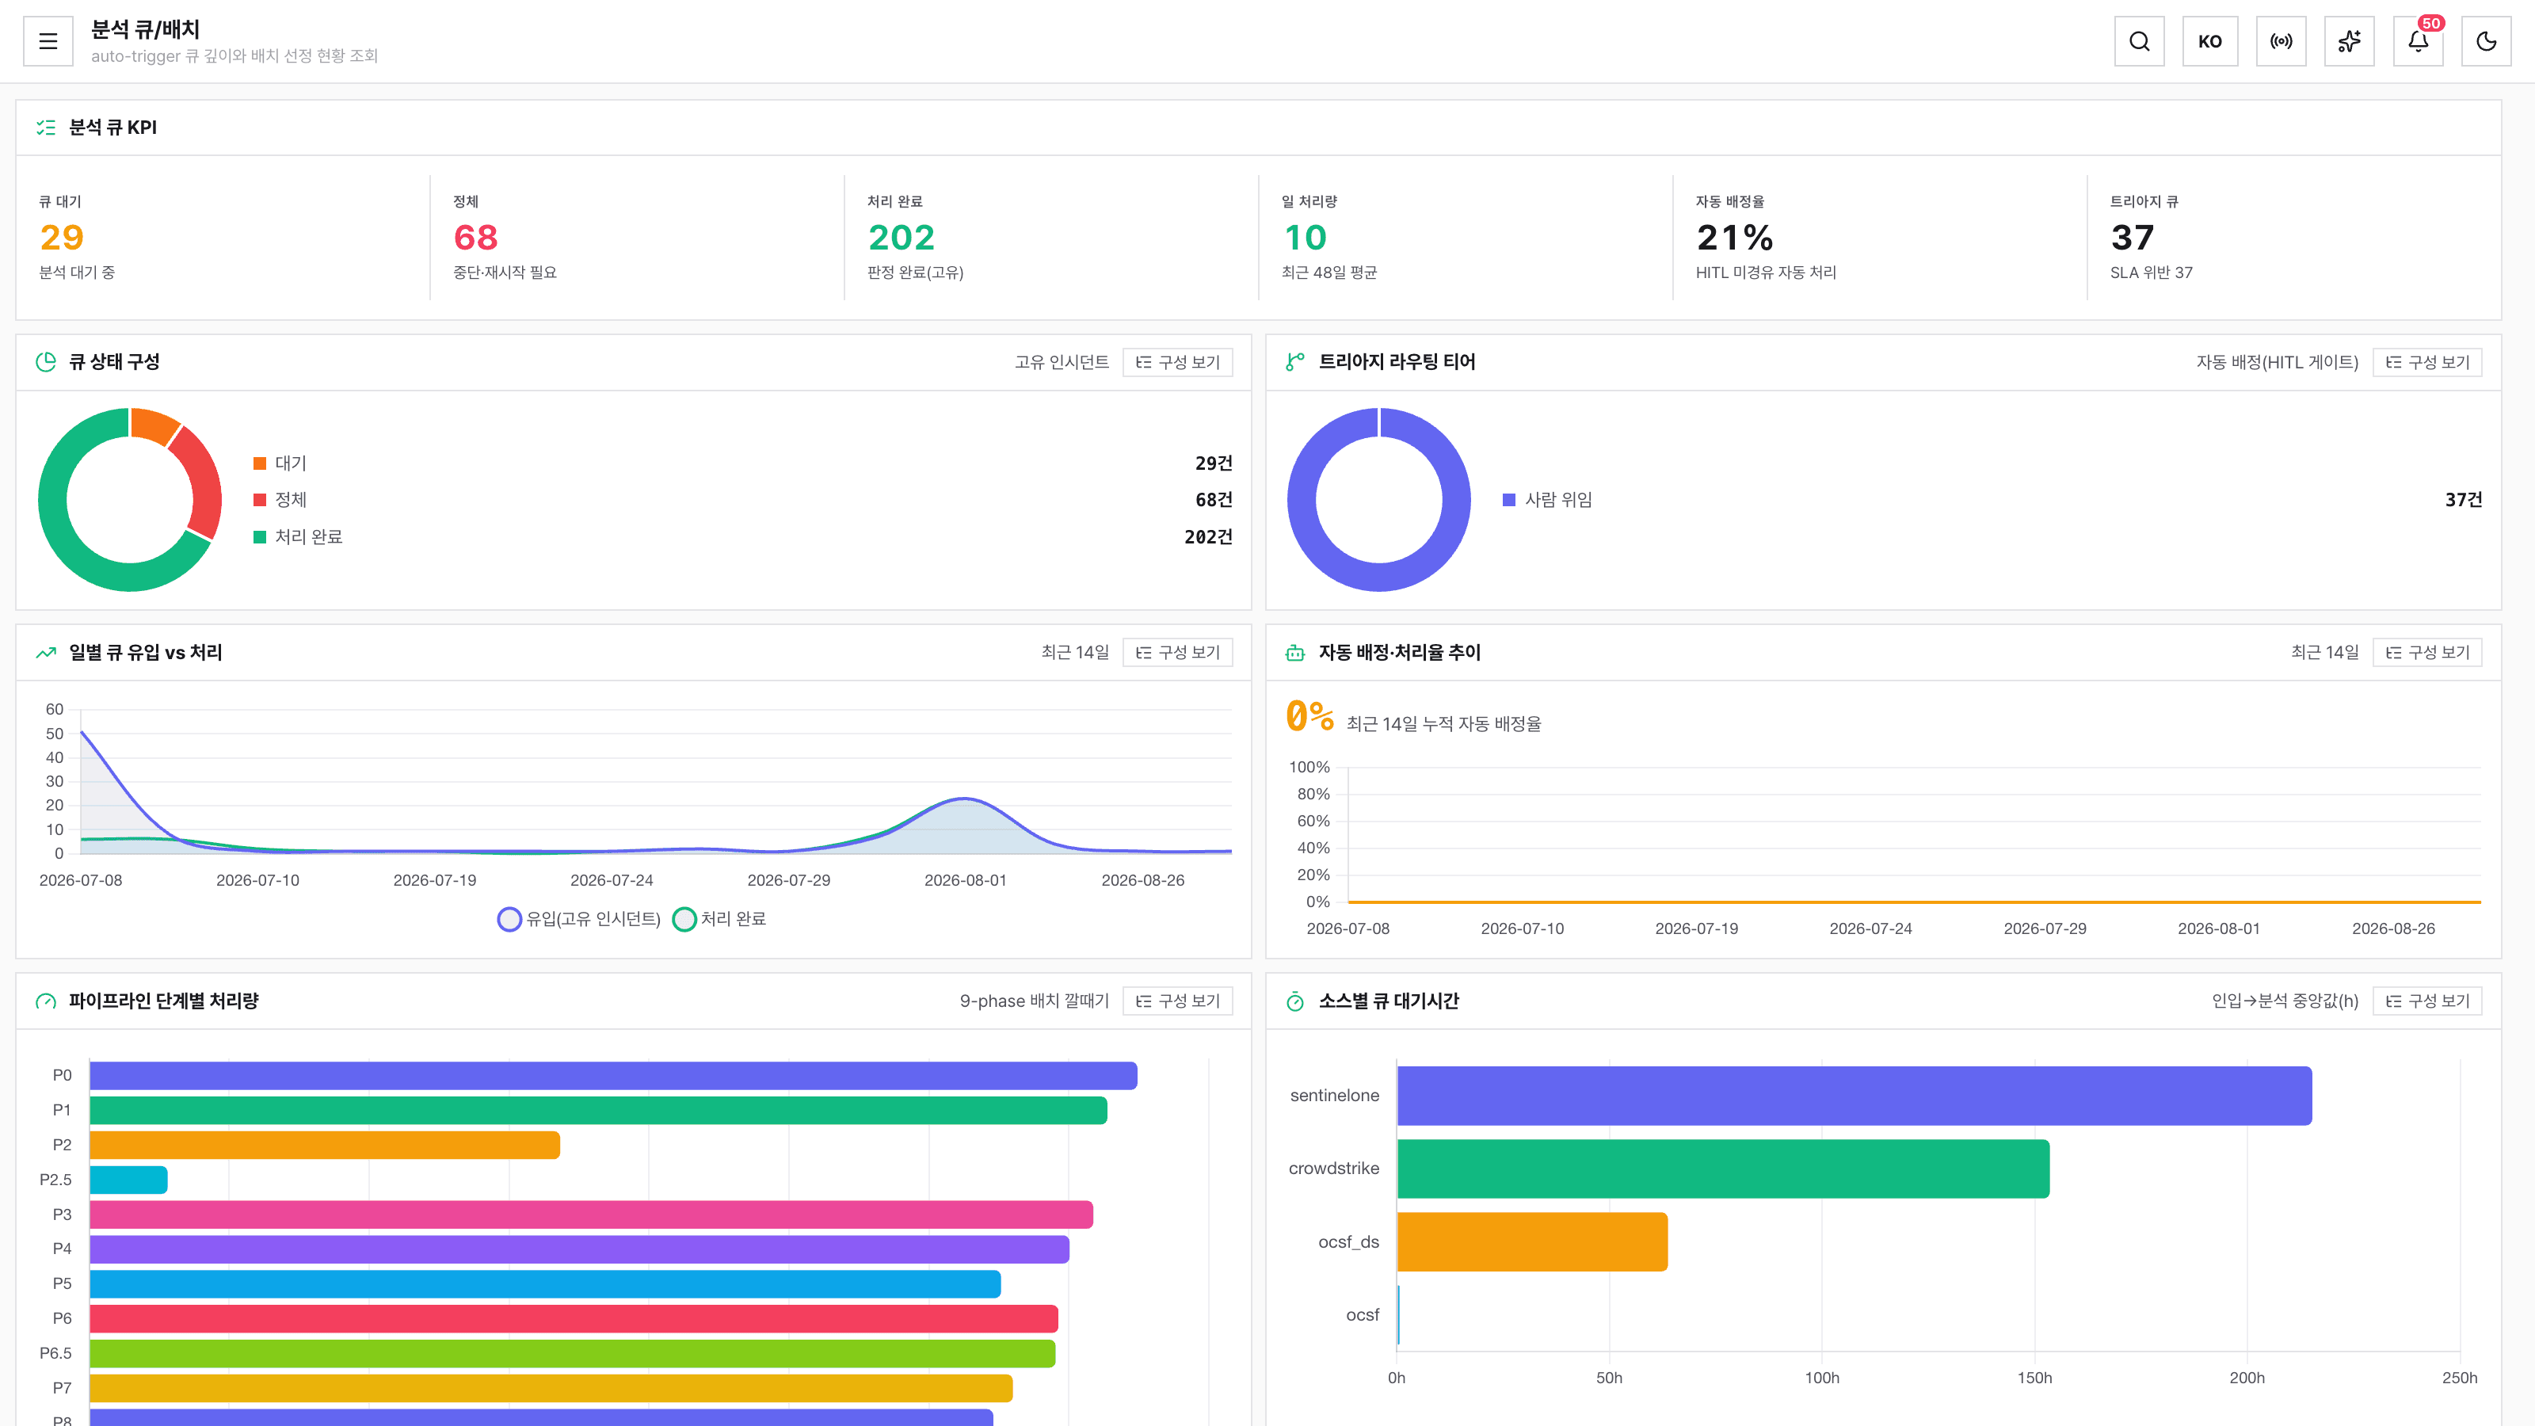Image resolution: width=2535 pixels, height=1426 pixels.
Task: Click the 자동 배정·처리율 추이 robot icon
Action: 1295,653
